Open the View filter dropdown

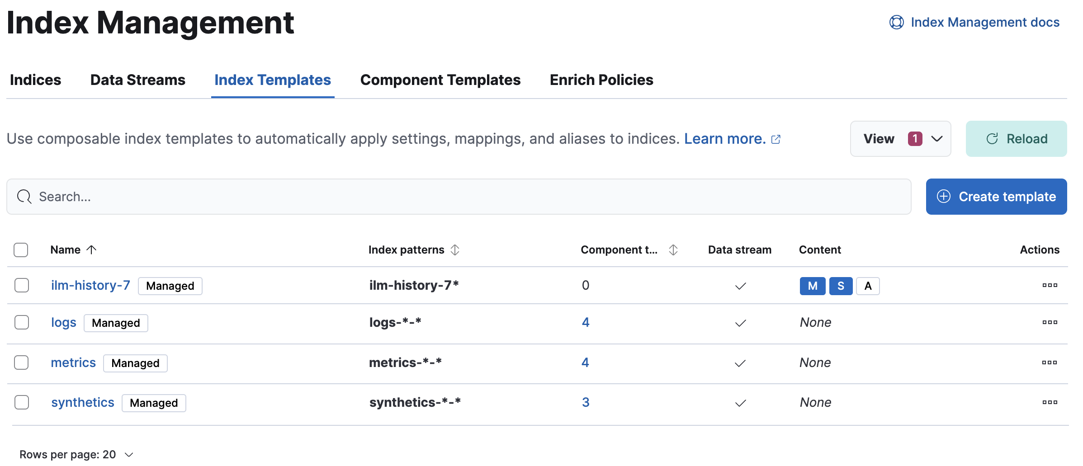(900, 139)
